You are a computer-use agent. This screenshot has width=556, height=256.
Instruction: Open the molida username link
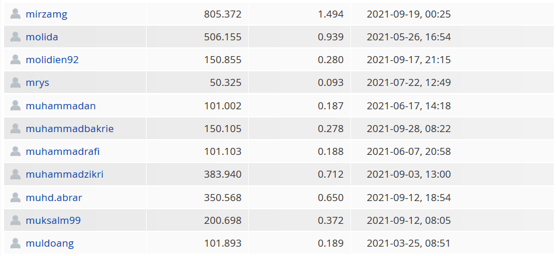pos(42,37)
